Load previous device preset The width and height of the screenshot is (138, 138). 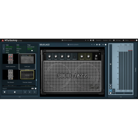[92, 45]
